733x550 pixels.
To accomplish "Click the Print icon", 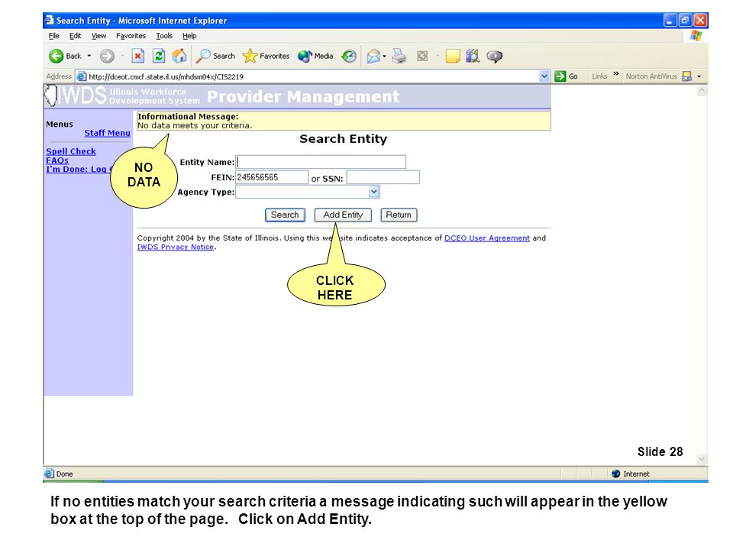I will 399,56.
